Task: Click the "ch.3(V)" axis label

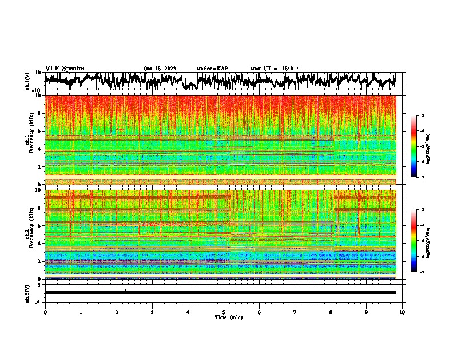Action: [27, 293]
